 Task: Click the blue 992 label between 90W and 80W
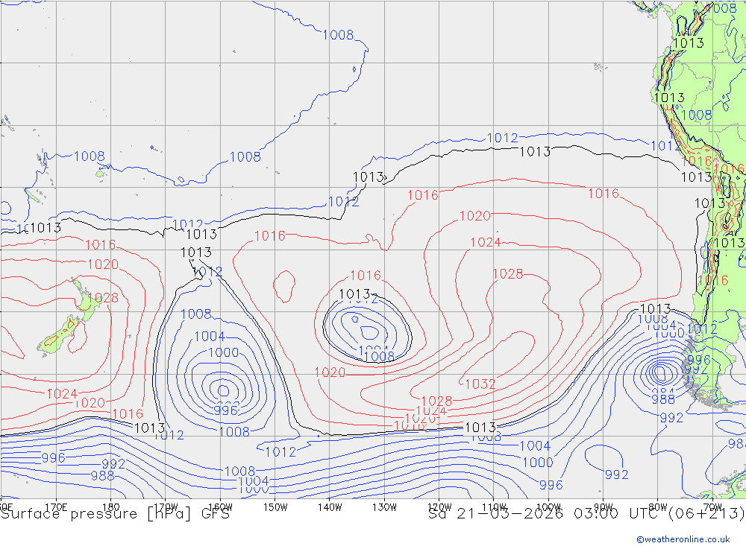point(617,474)
